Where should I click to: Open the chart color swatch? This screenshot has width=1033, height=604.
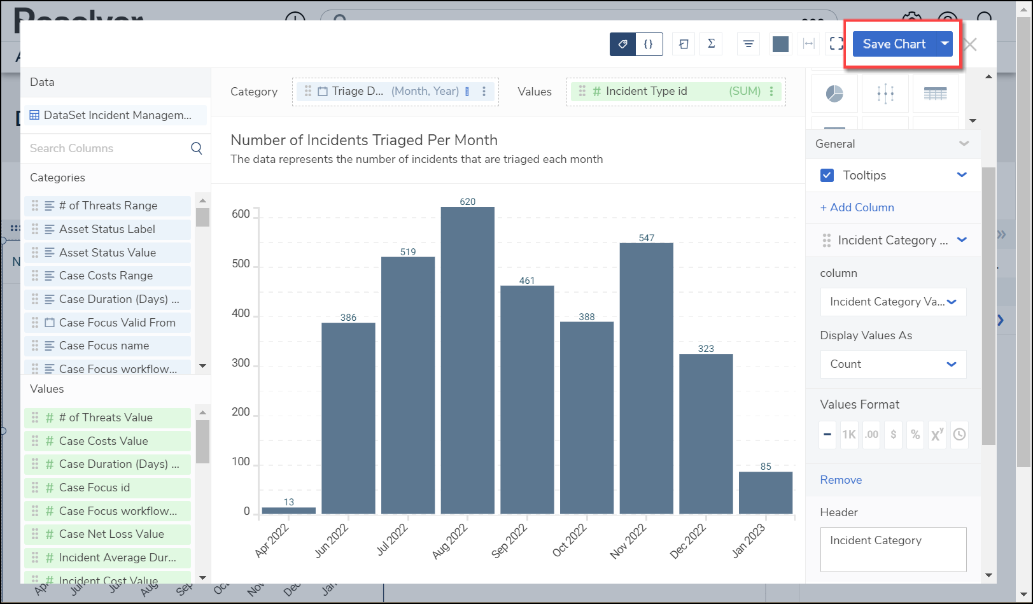point(780,44)
